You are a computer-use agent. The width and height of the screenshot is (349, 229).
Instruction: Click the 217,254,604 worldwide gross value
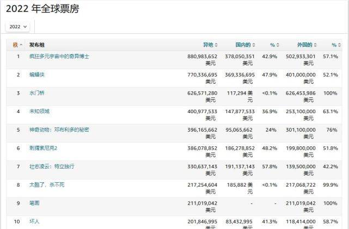tap(203, 185)
